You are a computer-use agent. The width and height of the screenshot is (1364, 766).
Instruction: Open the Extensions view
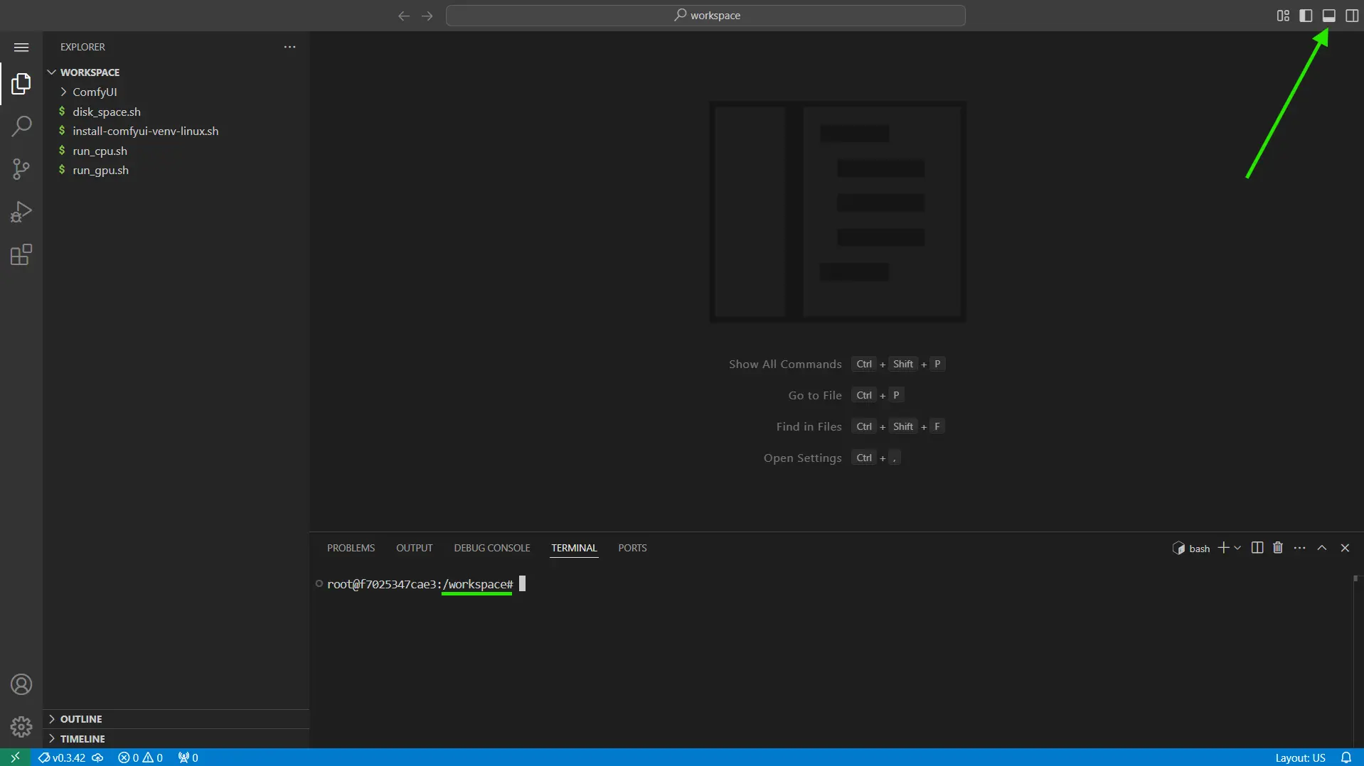(x=21, y=254)
